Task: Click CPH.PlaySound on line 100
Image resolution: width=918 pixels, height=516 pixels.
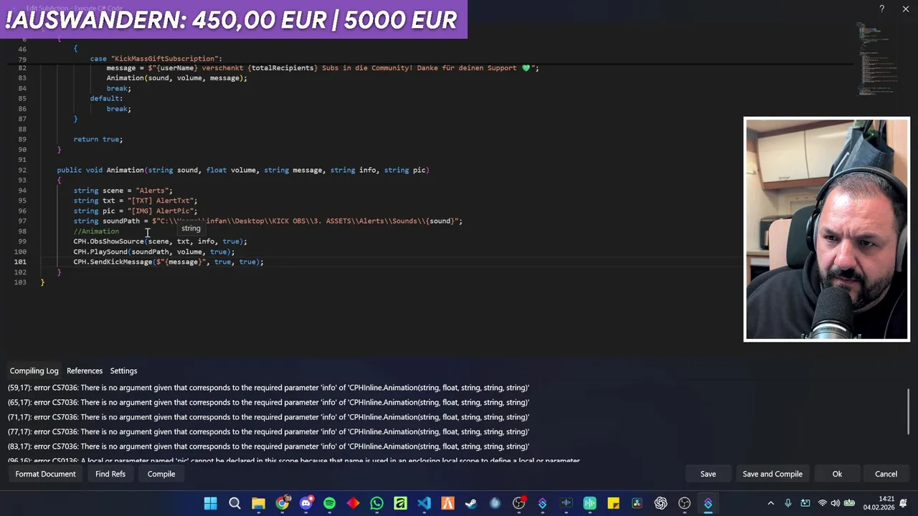Action: coord(100,252)
